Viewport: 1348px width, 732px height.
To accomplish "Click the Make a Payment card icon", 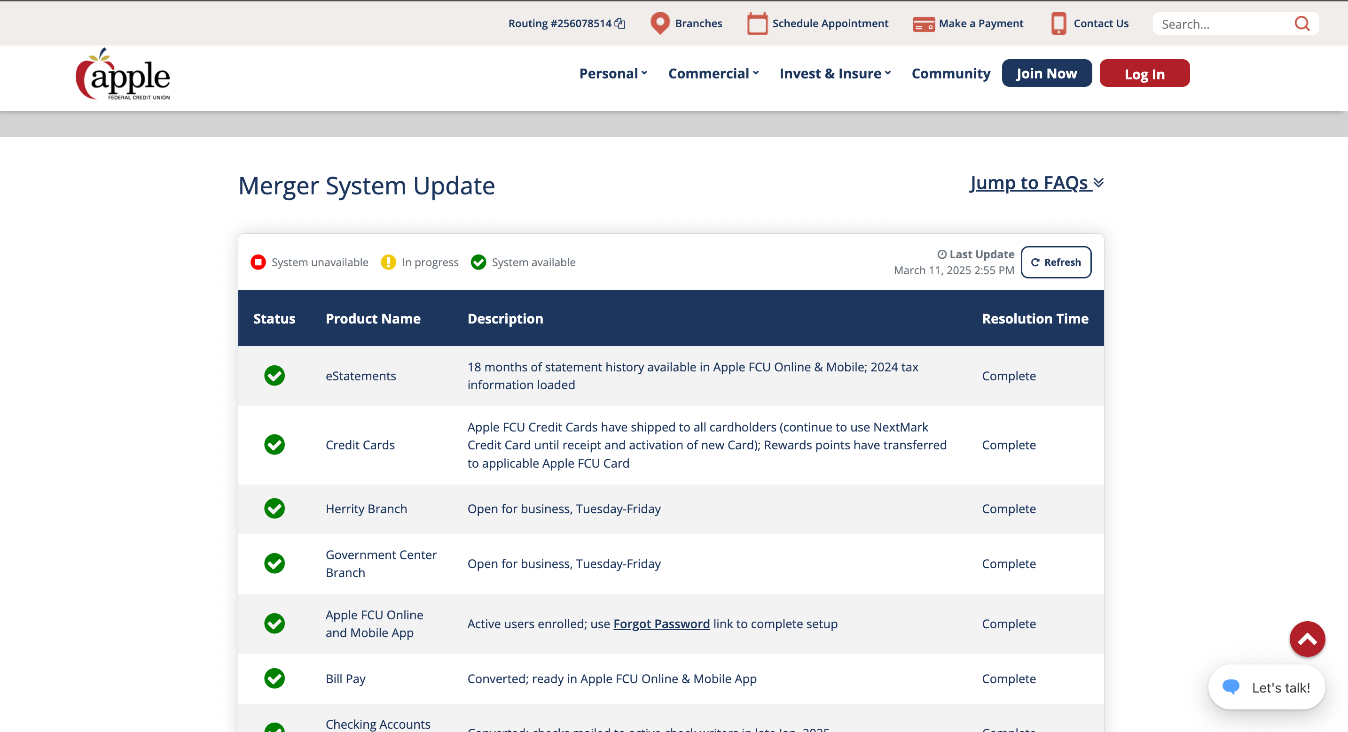I will tap(924, 23).
